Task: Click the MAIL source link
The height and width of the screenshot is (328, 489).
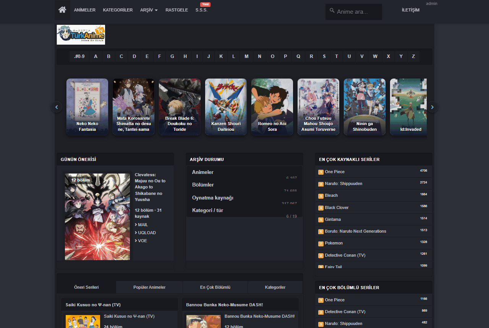Action: tap(143, 225)
